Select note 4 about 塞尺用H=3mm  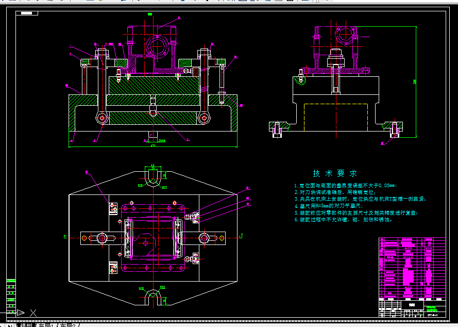pos(328,206)
